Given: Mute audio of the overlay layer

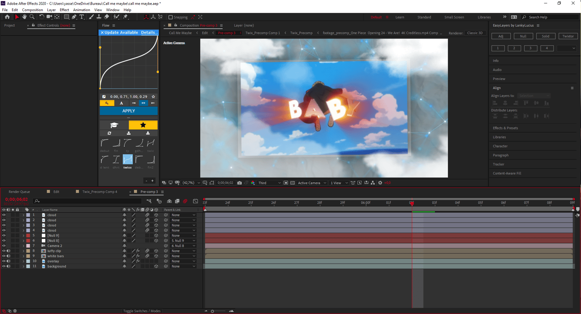Looking at the screenshot, I should 9,261.
